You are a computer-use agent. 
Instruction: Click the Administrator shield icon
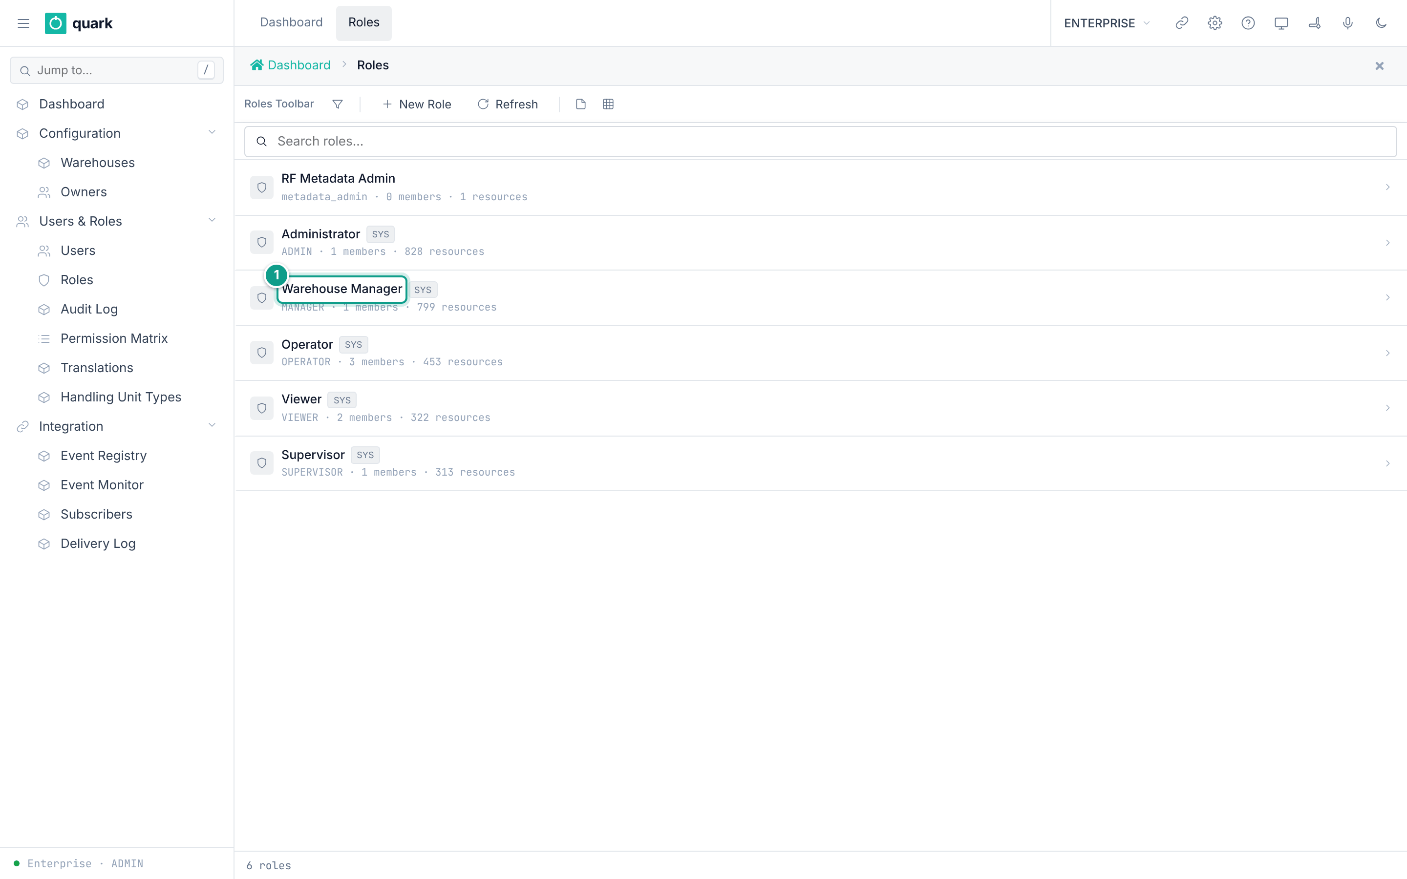pyautogui.click(x=262, y=242)
